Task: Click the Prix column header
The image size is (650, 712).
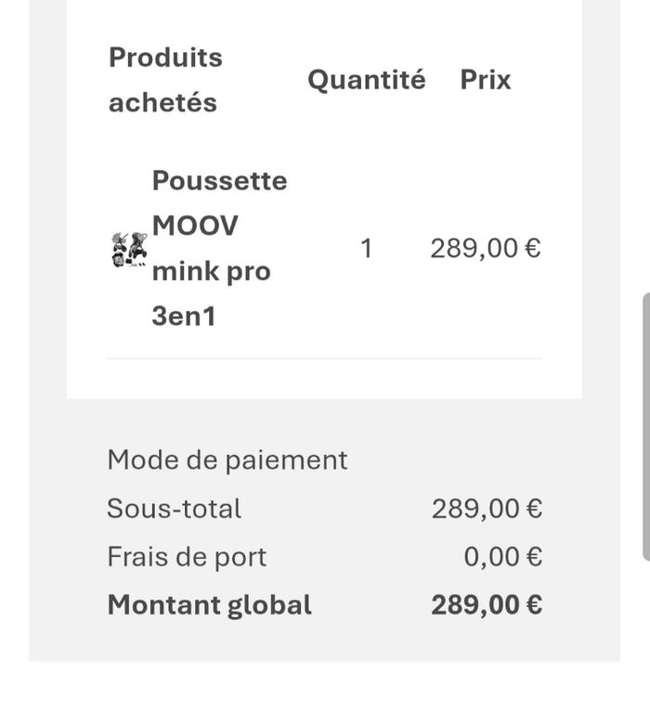Action: (x=486, y=80)
